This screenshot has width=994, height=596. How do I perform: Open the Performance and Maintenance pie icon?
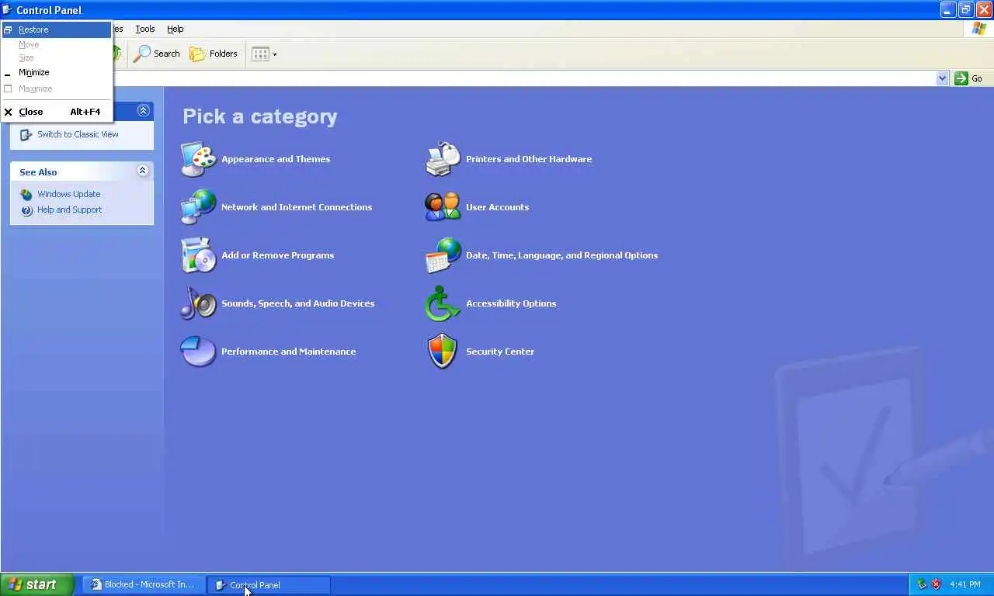[x=199, y=352]
